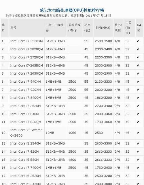Click the 主频(MHz) column header
Screen dimensions: 144x185
click(x=103, y=28)
